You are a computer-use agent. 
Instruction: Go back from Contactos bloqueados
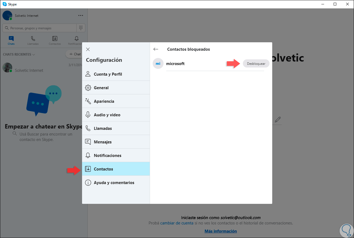(156, 49)
